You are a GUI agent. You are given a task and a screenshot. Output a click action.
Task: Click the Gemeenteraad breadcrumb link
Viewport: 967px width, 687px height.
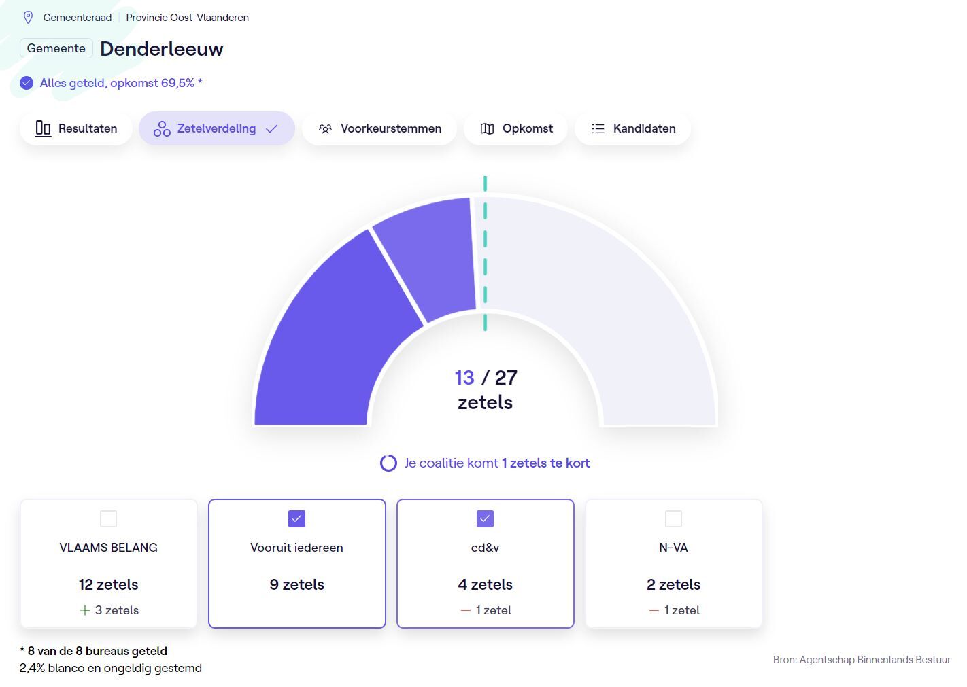click(x=77, y=18)
